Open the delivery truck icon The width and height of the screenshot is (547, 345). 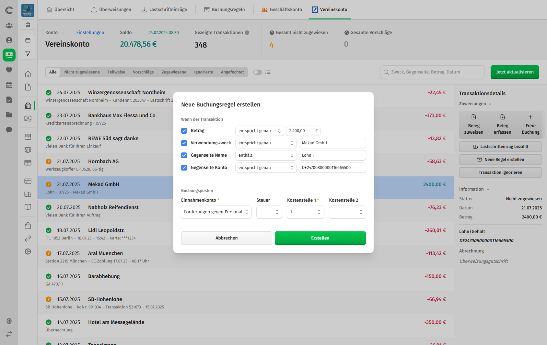(x=28, y=194)
